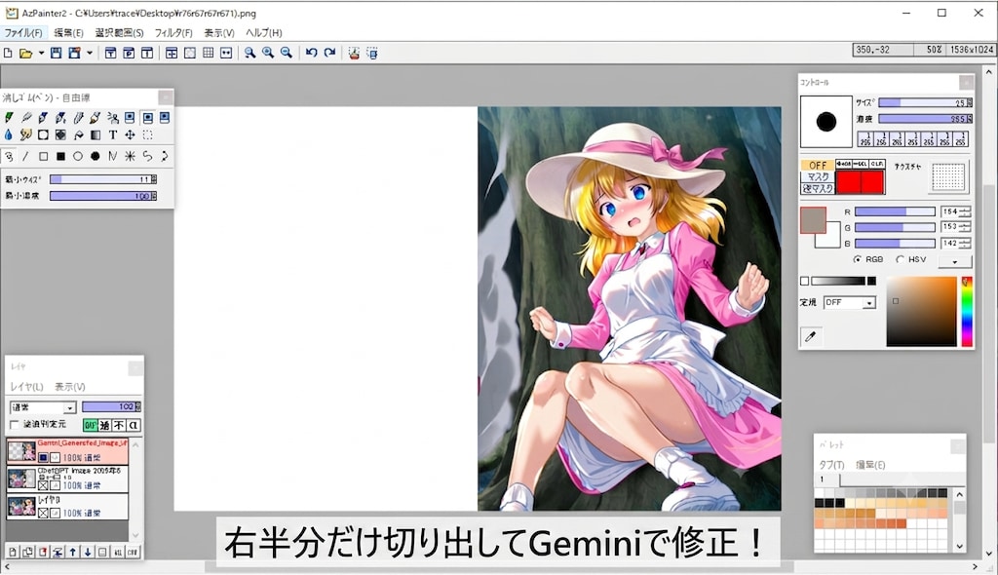998x575 pixels.
Task: Click the duplicate layer icon
Action: tap(28, 552)
